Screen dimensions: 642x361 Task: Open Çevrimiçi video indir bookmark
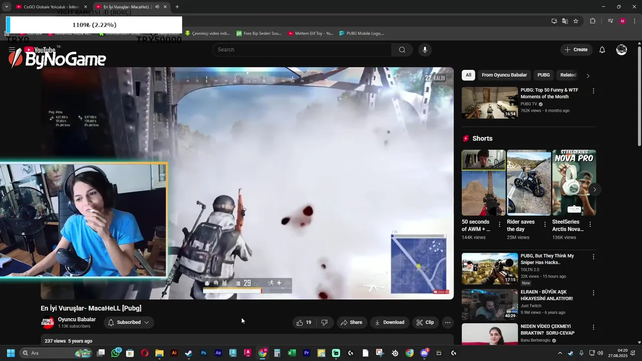(x=207, y=34)
